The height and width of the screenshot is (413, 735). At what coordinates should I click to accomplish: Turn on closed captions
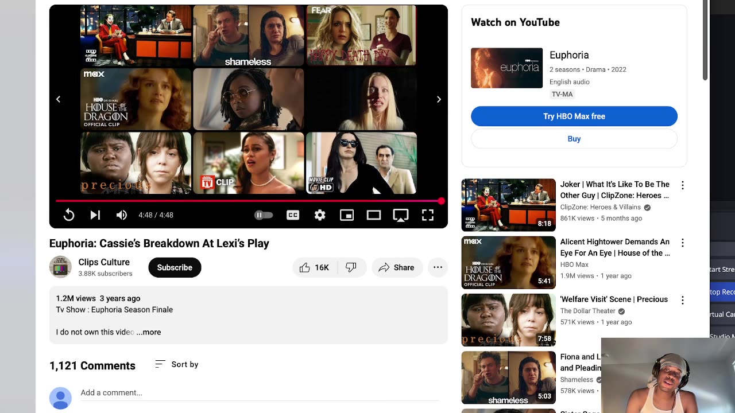[x=293, y=215]
